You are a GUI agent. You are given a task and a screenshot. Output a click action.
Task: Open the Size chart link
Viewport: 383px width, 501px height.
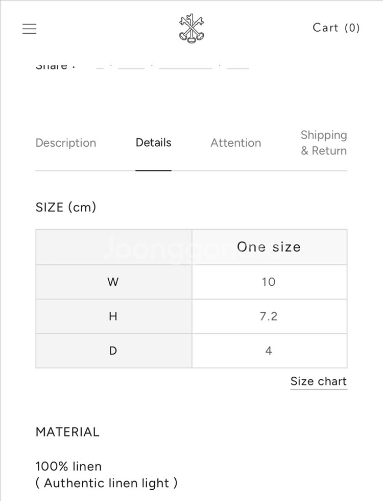318,381
